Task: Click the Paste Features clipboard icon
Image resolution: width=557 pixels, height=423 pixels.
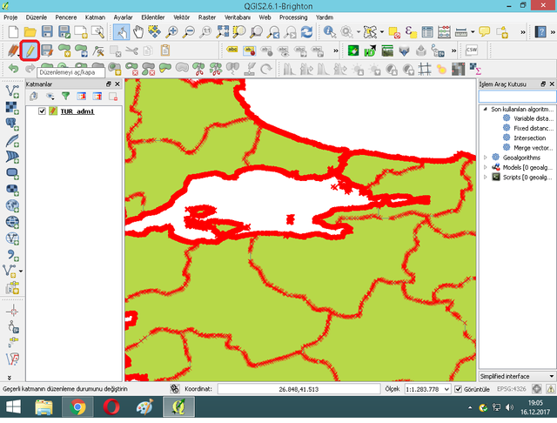Action: (x=165, y=50)
